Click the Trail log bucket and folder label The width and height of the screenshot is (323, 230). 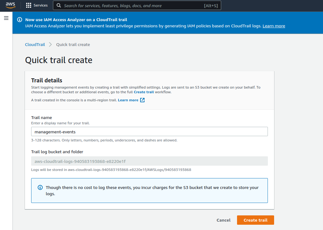tap(57, 152)
